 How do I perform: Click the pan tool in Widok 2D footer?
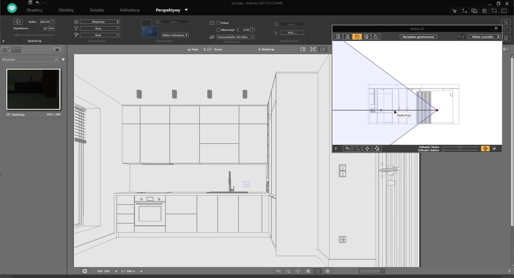click(367, 148)
